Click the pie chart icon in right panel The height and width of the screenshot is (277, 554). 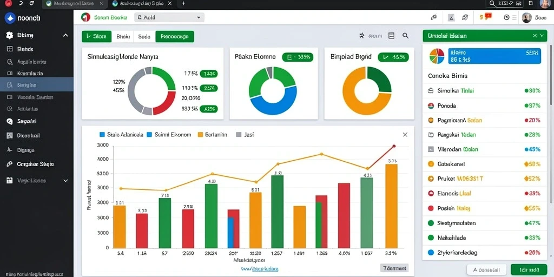(x=437, y=56)
